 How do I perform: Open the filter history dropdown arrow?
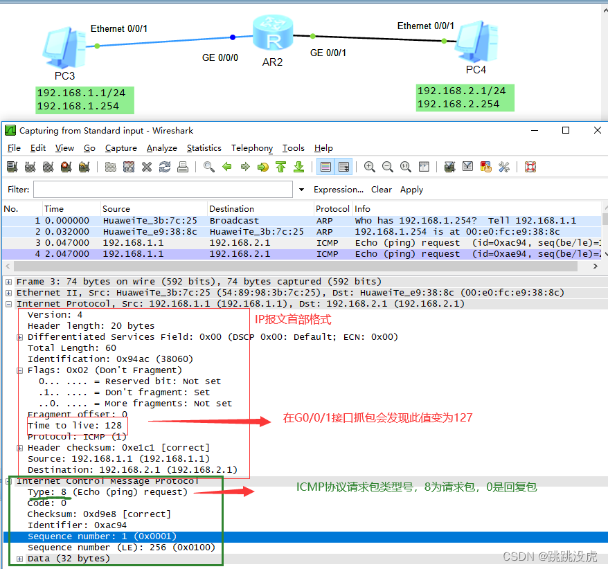(301, 190)
